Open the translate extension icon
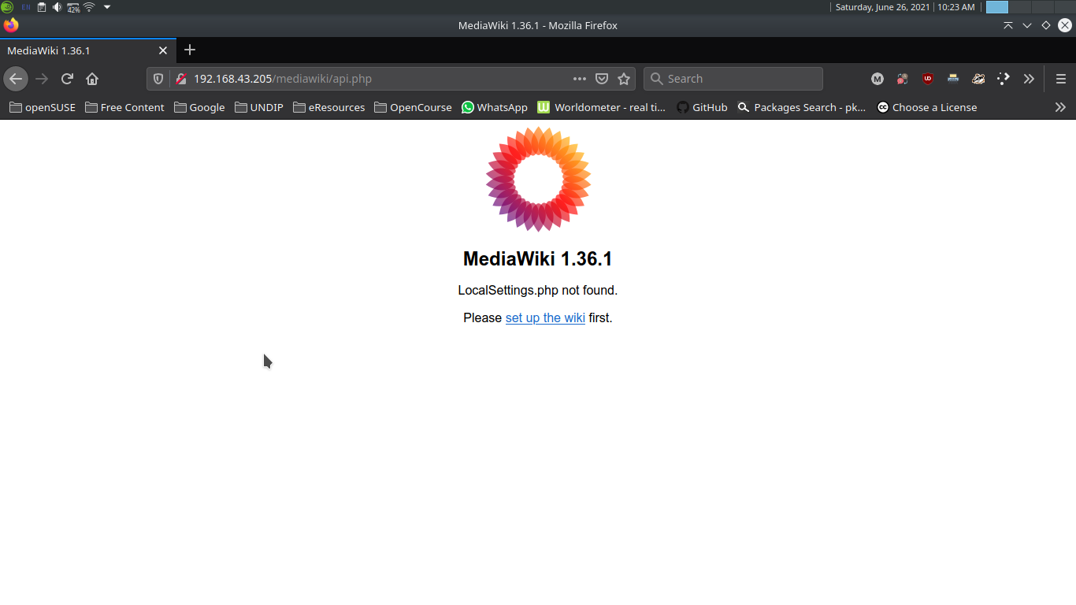 pos(903,79)
